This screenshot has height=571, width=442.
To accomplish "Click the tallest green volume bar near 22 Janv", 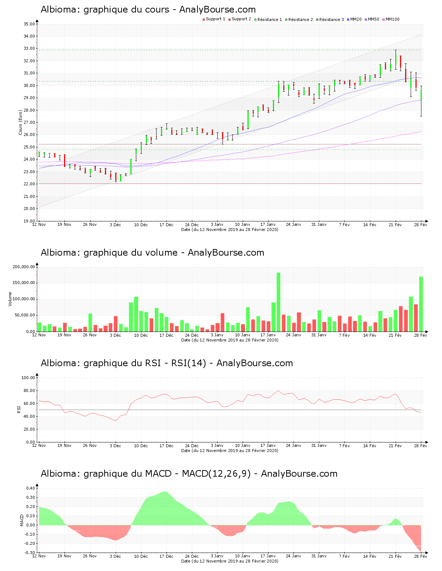I will click(278, 302).
